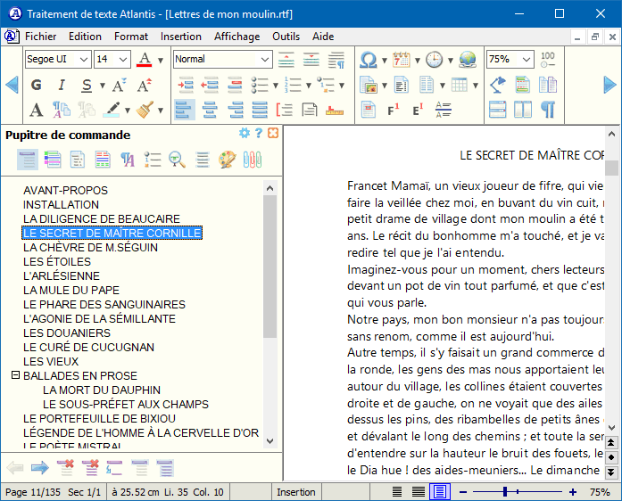Open the Outils menu
This screenshot has height=501, width=622.
click(286, 37)
